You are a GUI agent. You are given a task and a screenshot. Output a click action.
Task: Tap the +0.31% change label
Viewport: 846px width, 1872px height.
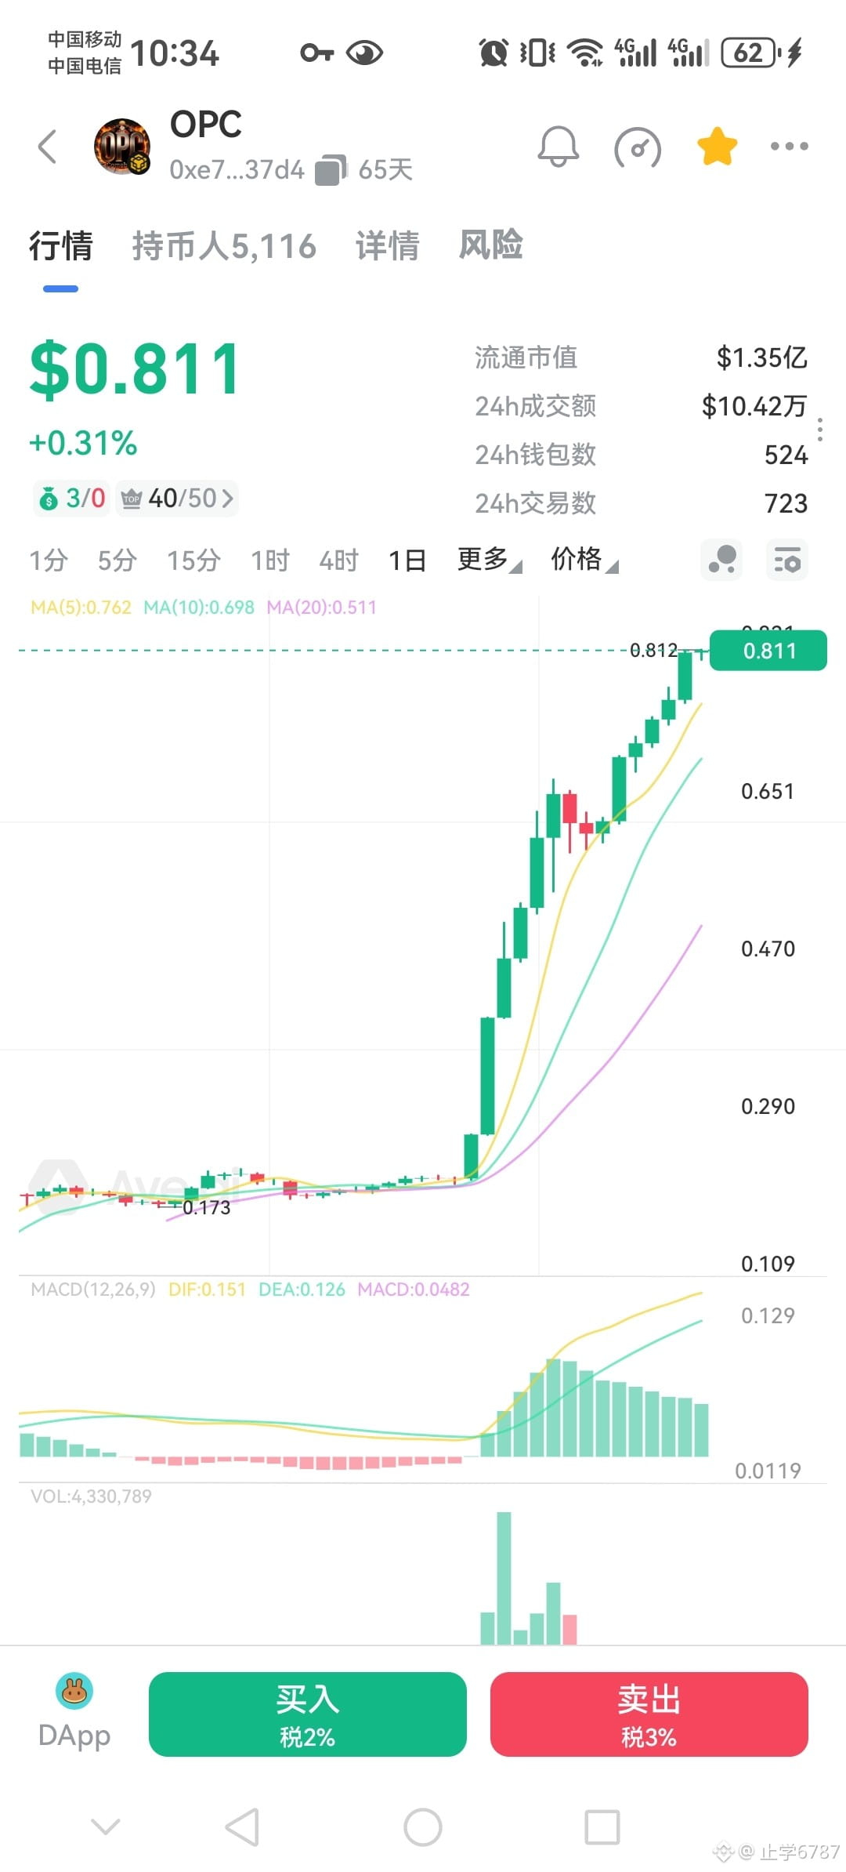[x=83, y=444]
